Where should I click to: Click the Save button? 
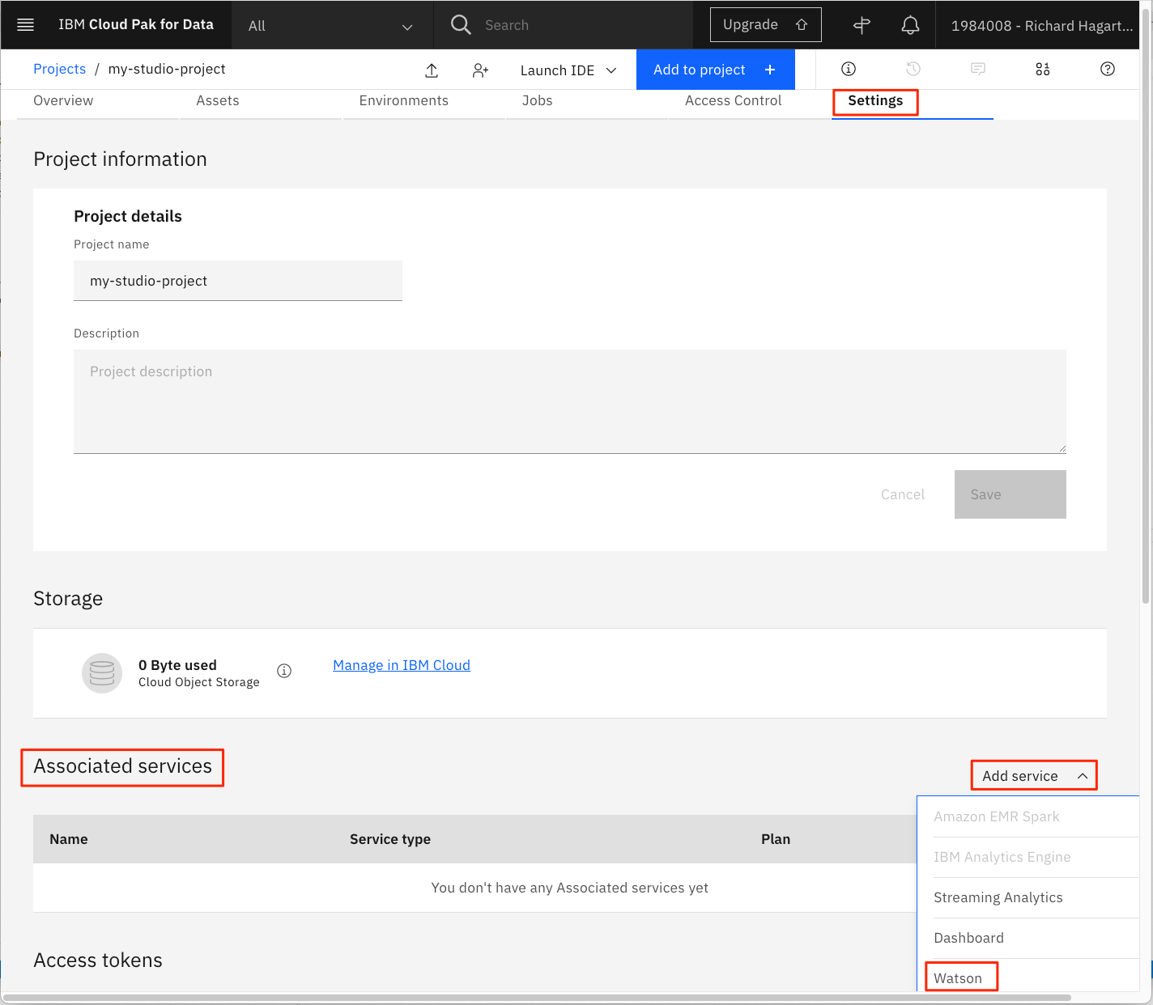pos(1010,494)
